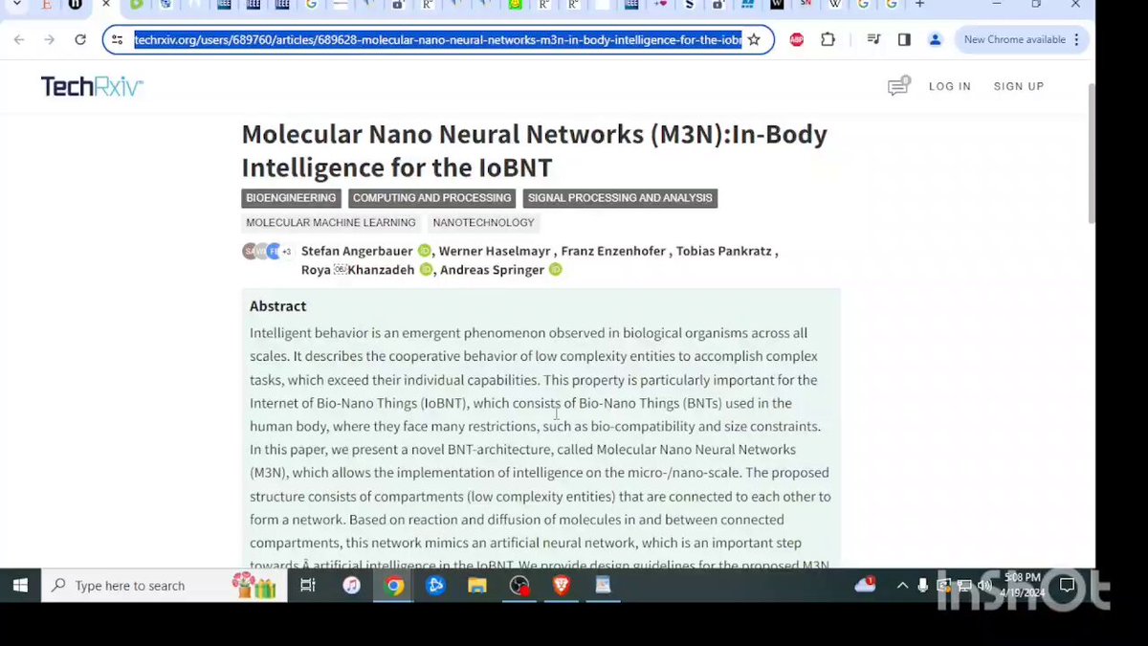Open the notification center icon
1148x646 pixels.
click(1067, 585)
